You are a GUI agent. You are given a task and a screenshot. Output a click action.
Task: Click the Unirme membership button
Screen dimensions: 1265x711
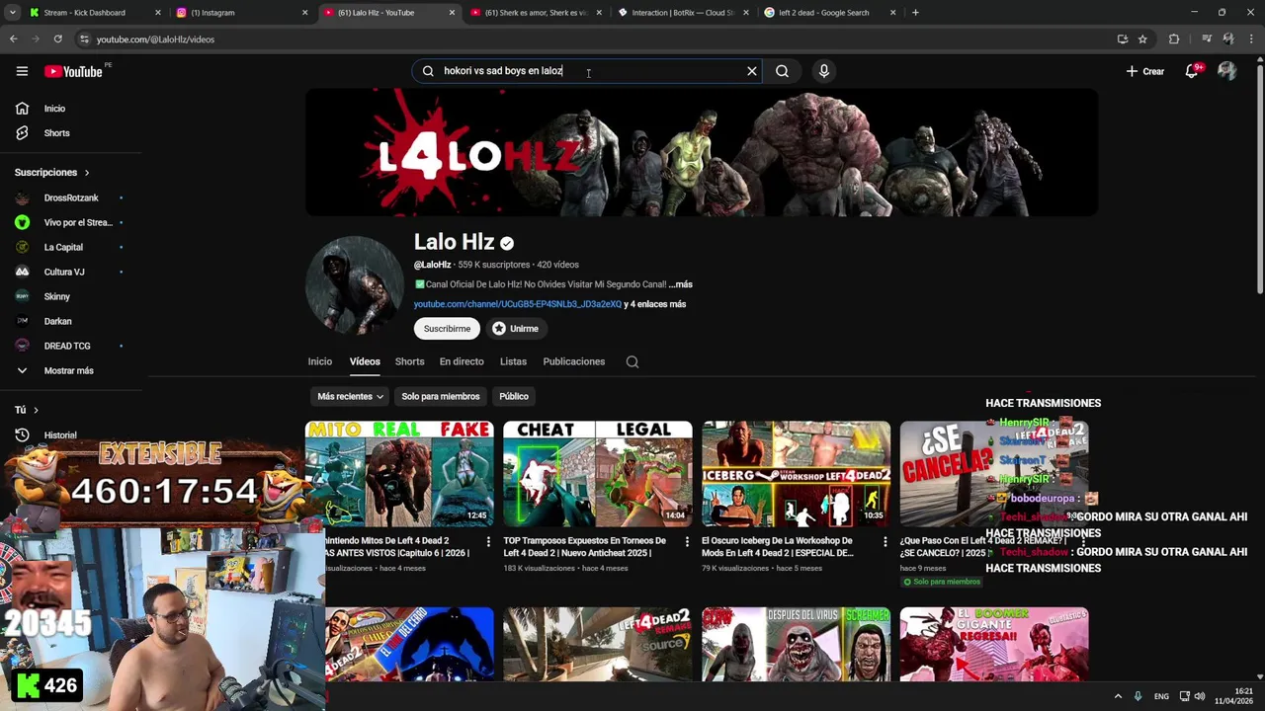(x=515, y=329)
